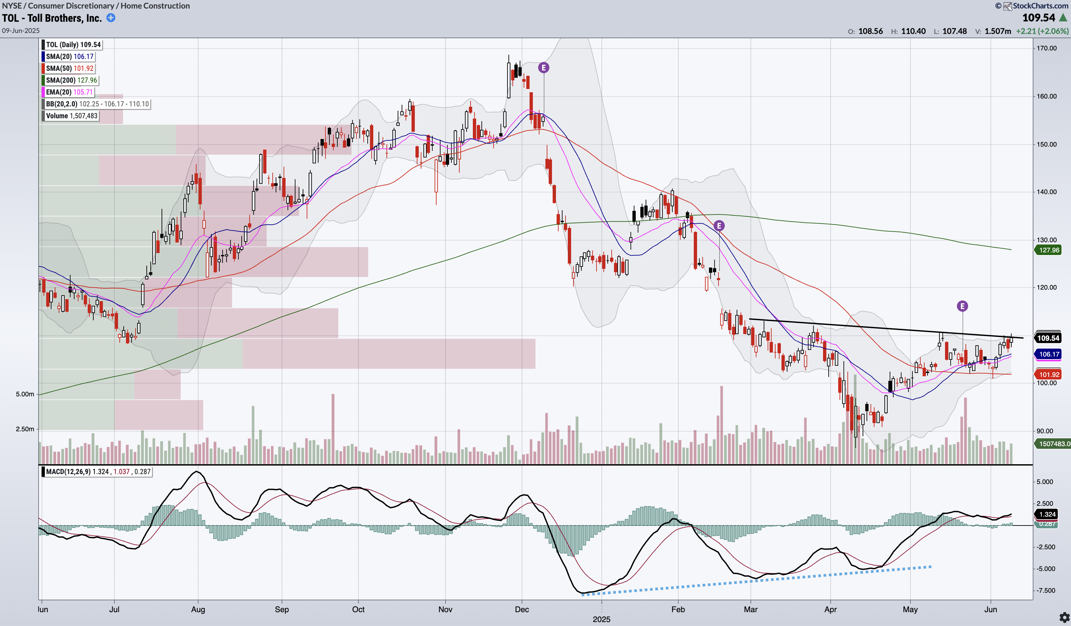The width and height of the screenshot is (1071, 626).
Task: Click the Volume legend entry
Action: pyautogui.click(x=71, y=116)
